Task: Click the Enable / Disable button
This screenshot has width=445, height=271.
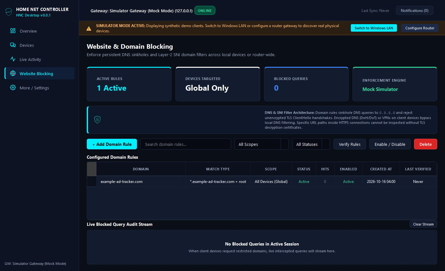Action: (390, 144)
